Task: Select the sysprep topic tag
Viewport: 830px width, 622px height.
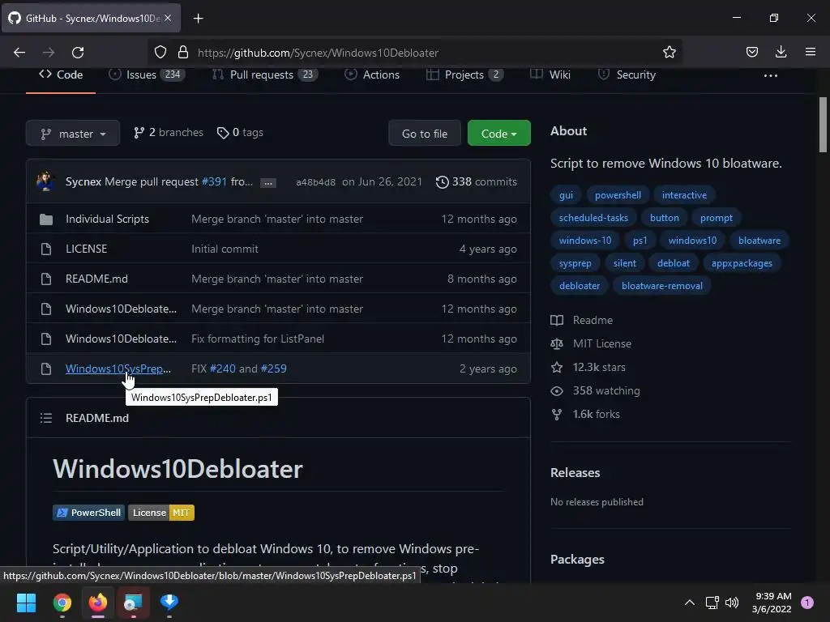Action: pos(575,263)
